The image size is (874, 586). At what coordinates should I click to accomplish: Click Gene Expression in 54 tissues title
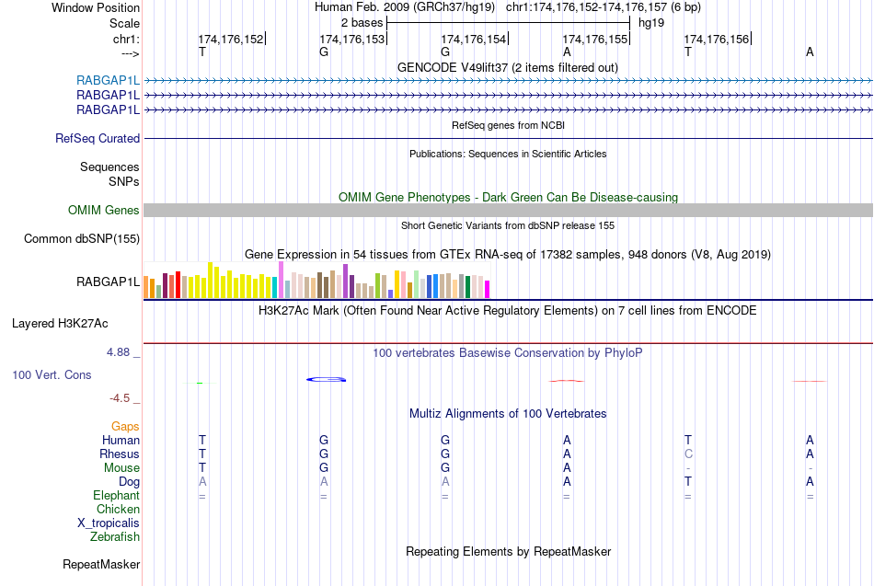click(508, 254)
